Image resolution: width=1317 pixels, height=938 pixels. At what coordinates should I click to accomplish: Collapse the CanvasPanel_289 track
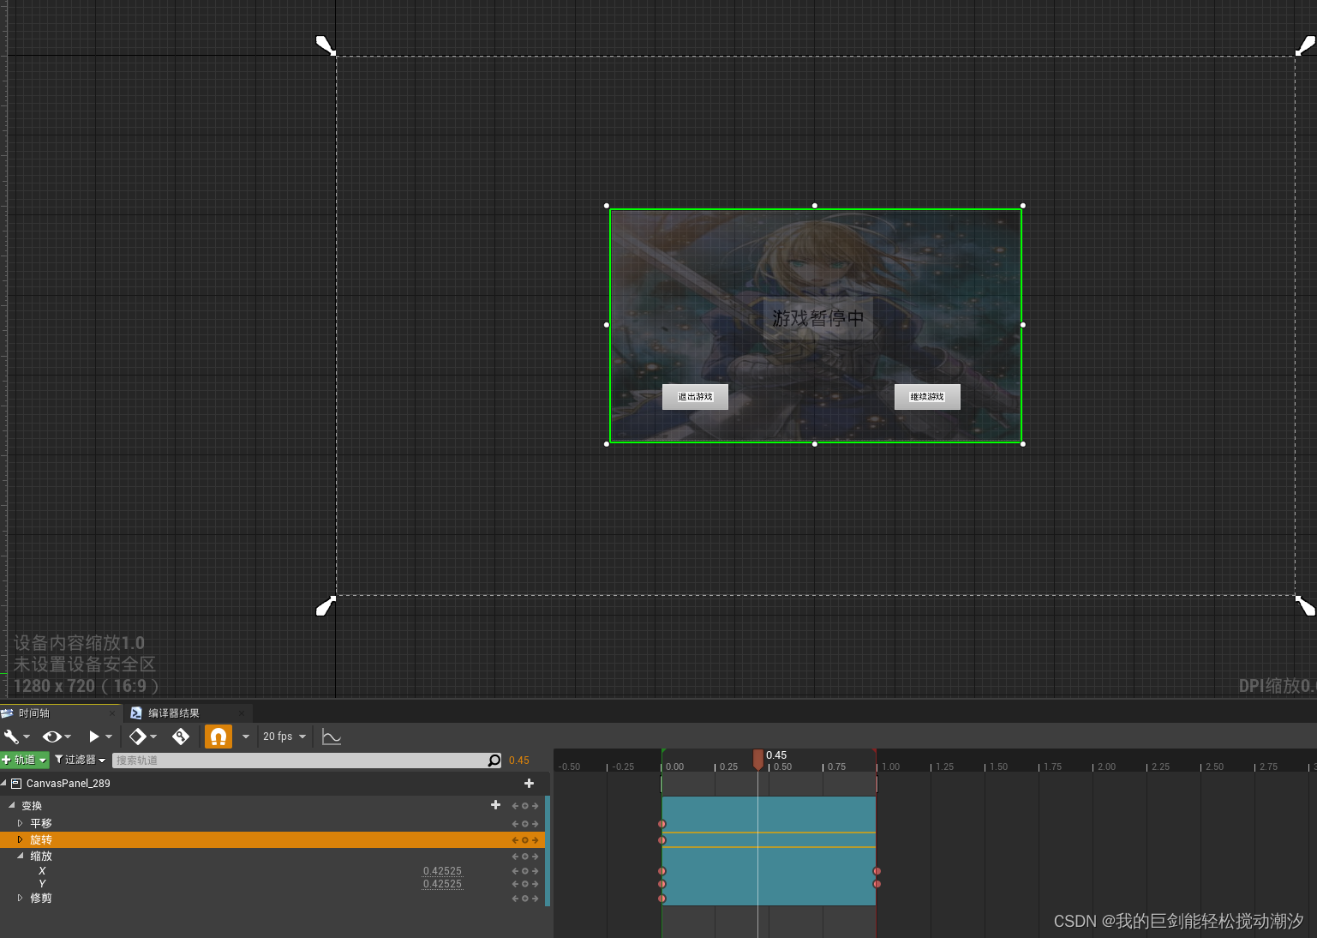(3, 783)
